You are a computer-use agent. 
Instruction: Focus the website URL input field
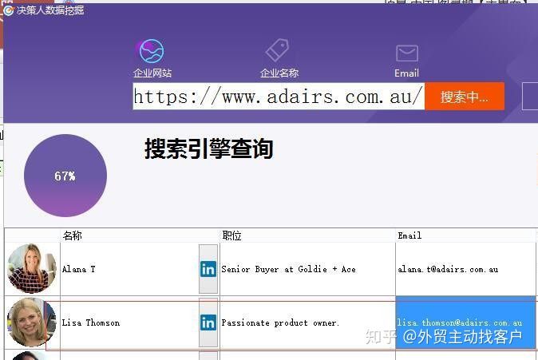click(279, 97)
